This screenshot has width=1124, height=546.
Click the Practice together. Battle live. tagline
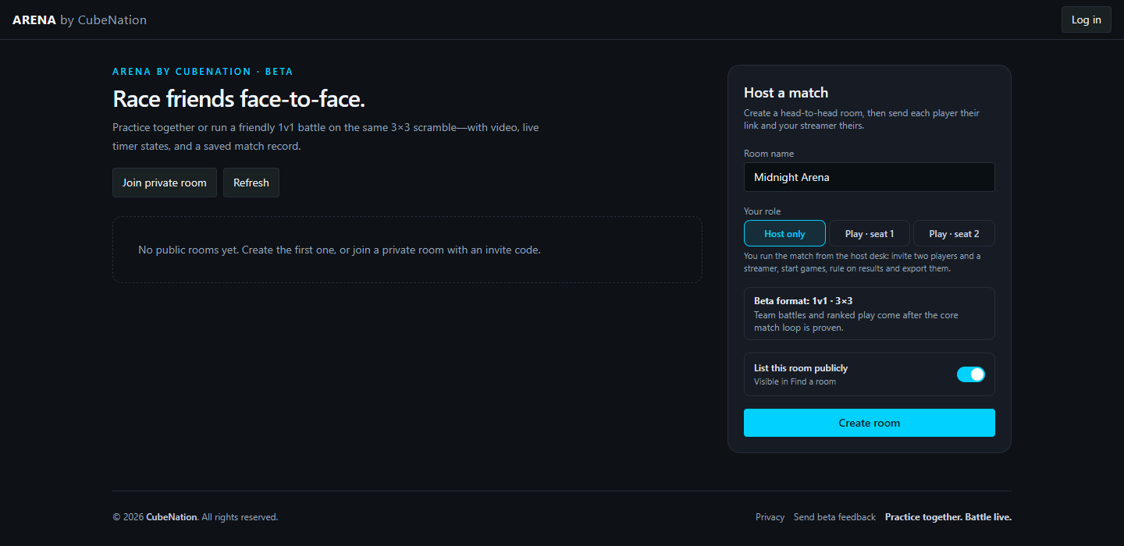click(x=948, y=517)
